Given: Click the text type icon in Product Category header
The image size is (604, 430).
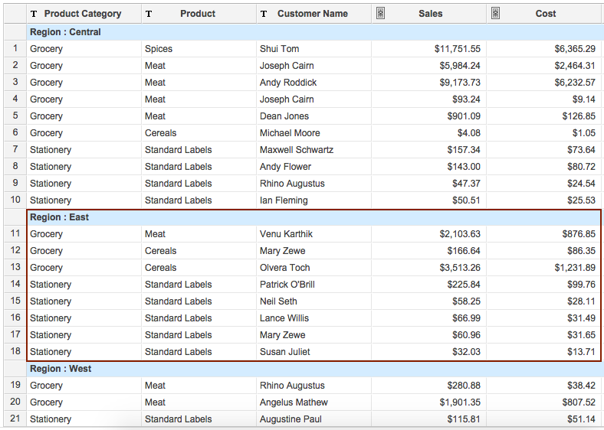Looking at the screenshot, I should click(x=34, y=14).
